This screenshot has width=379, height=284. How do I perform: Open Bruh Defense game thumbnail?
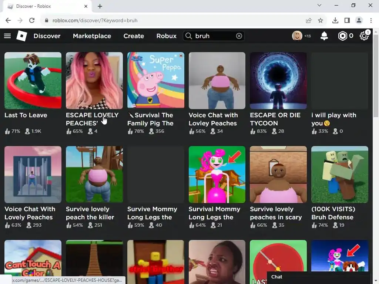click(x=340, y=175)
